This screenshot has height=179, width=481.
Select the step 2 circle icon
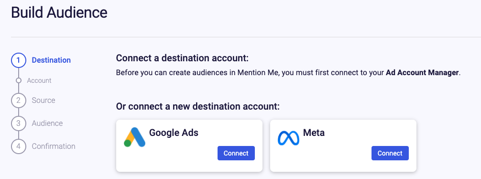18,101
